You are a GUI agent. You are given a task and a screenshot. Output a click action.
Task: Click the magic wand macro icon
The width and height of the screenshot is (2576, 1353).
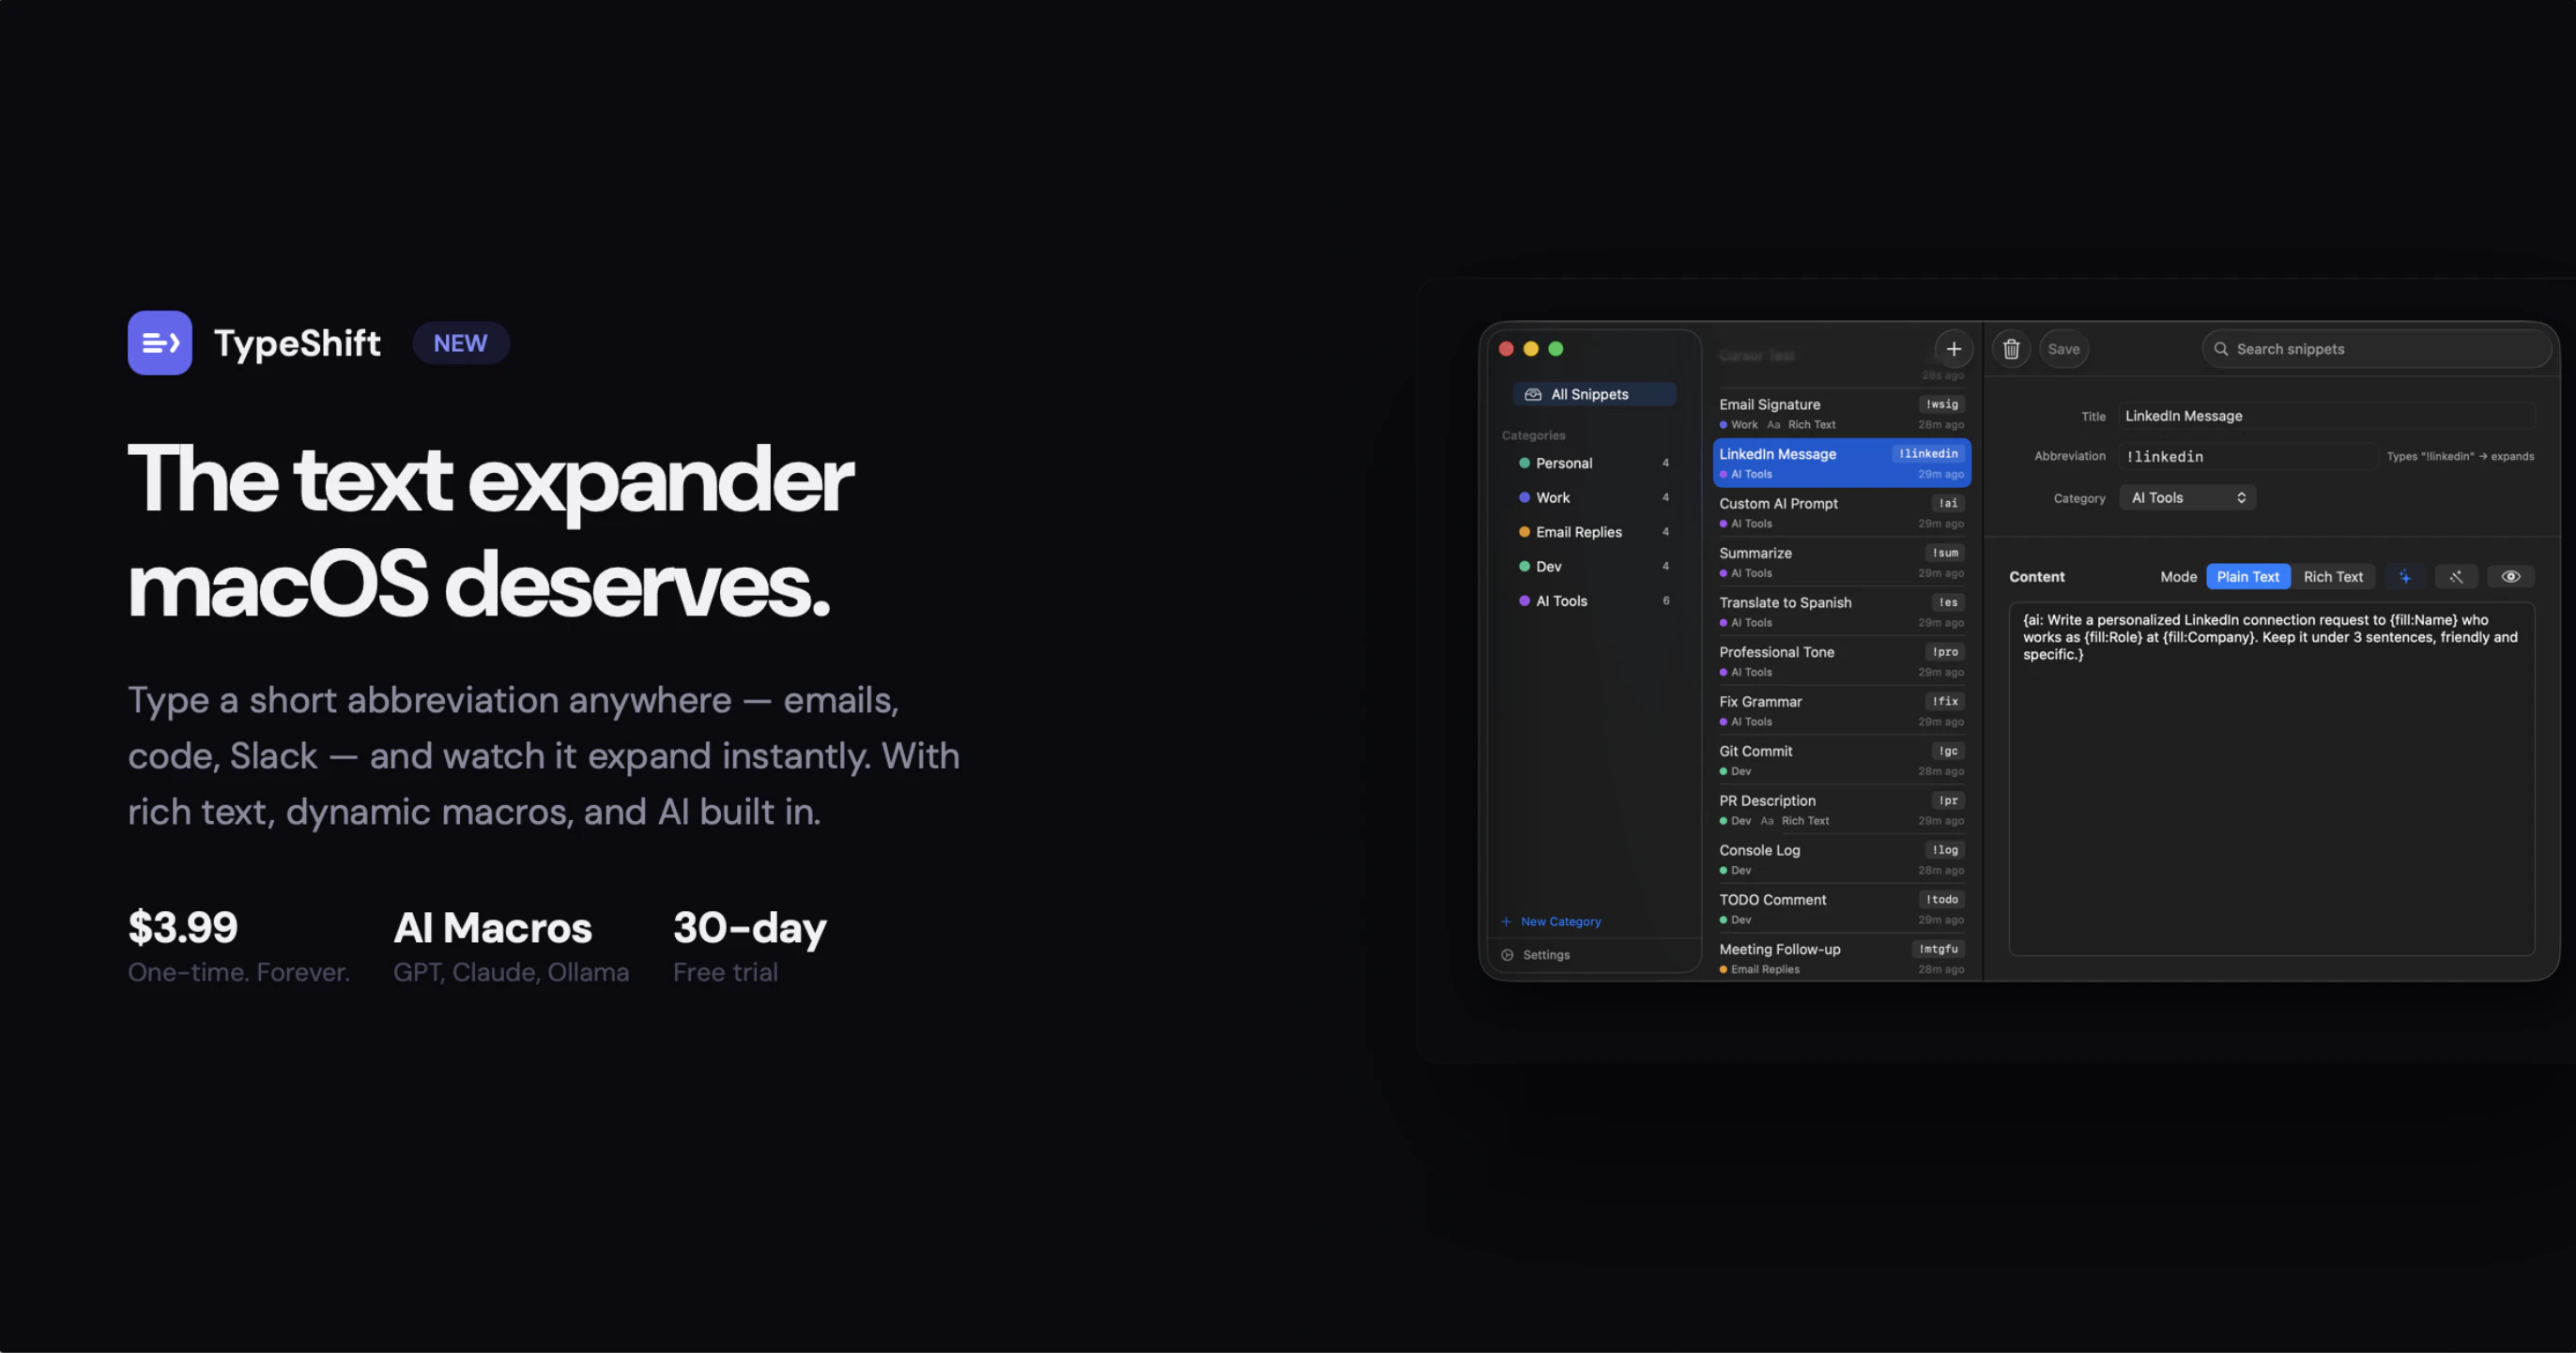coord(2456,577)
